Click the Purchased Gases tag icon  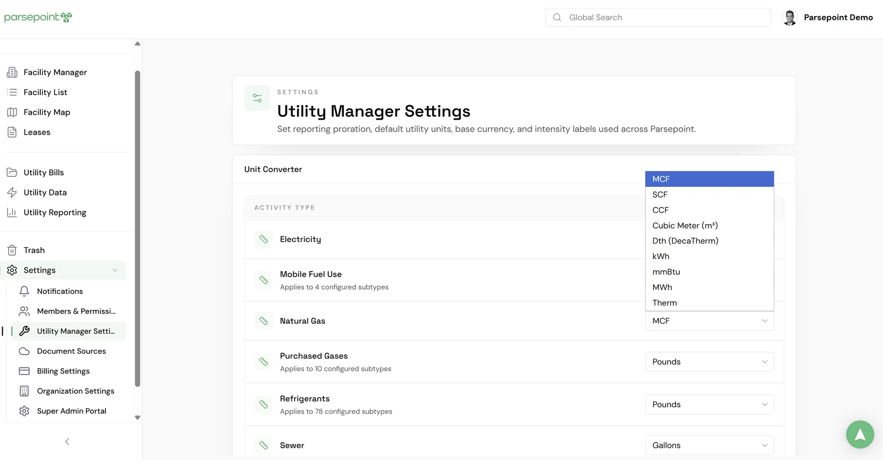coord(264,361)
